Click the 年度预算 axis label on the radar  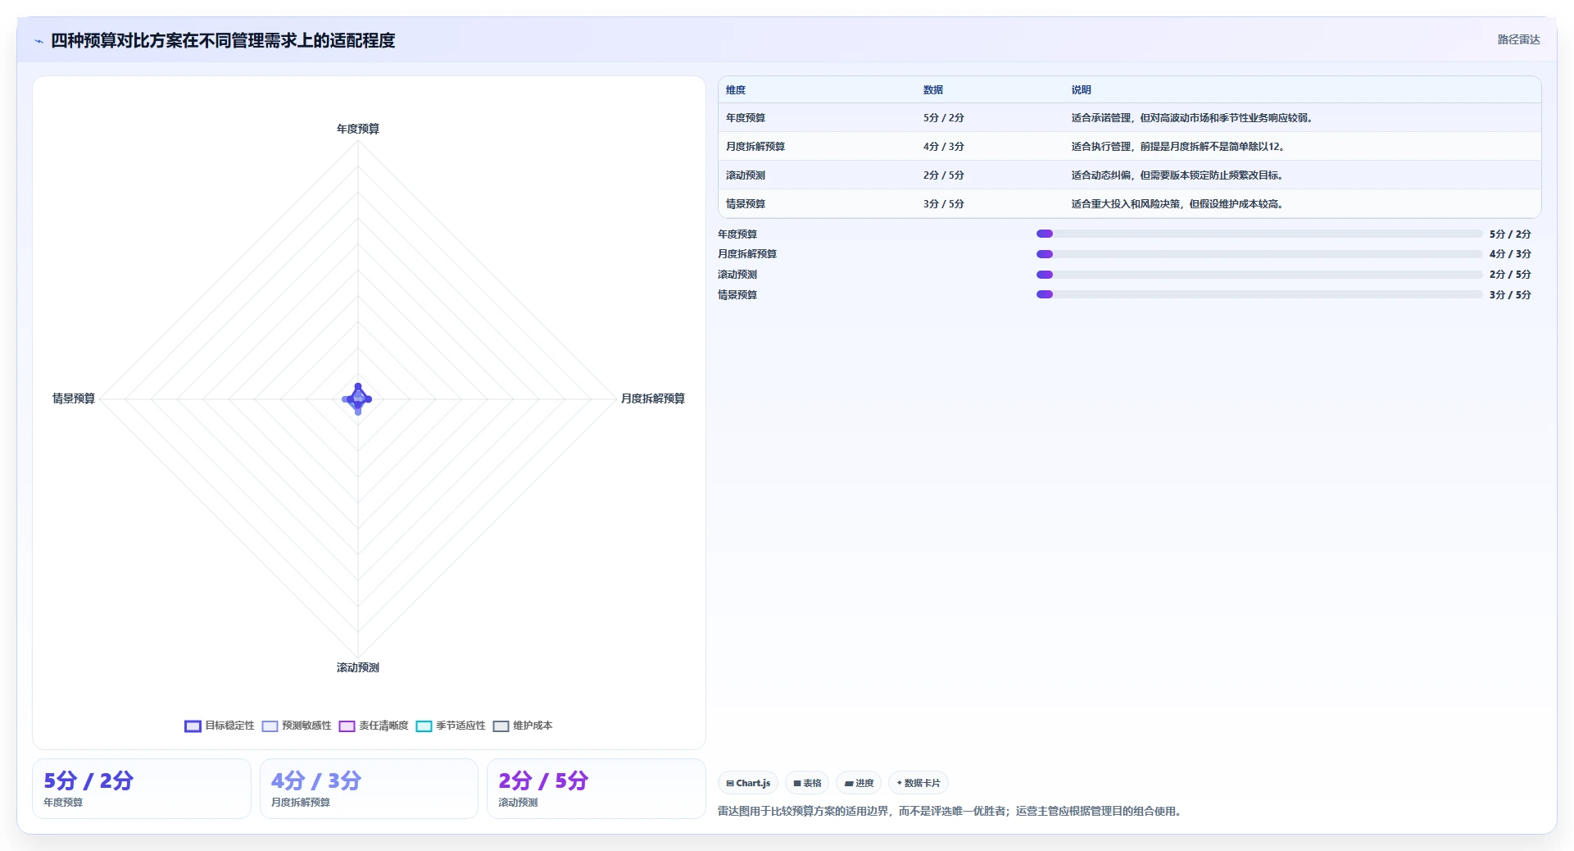coord(358,129)
